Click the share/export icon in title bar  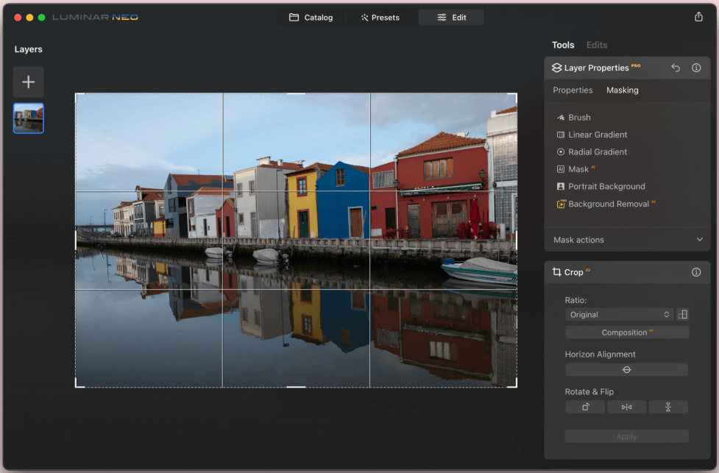[698, 17]
